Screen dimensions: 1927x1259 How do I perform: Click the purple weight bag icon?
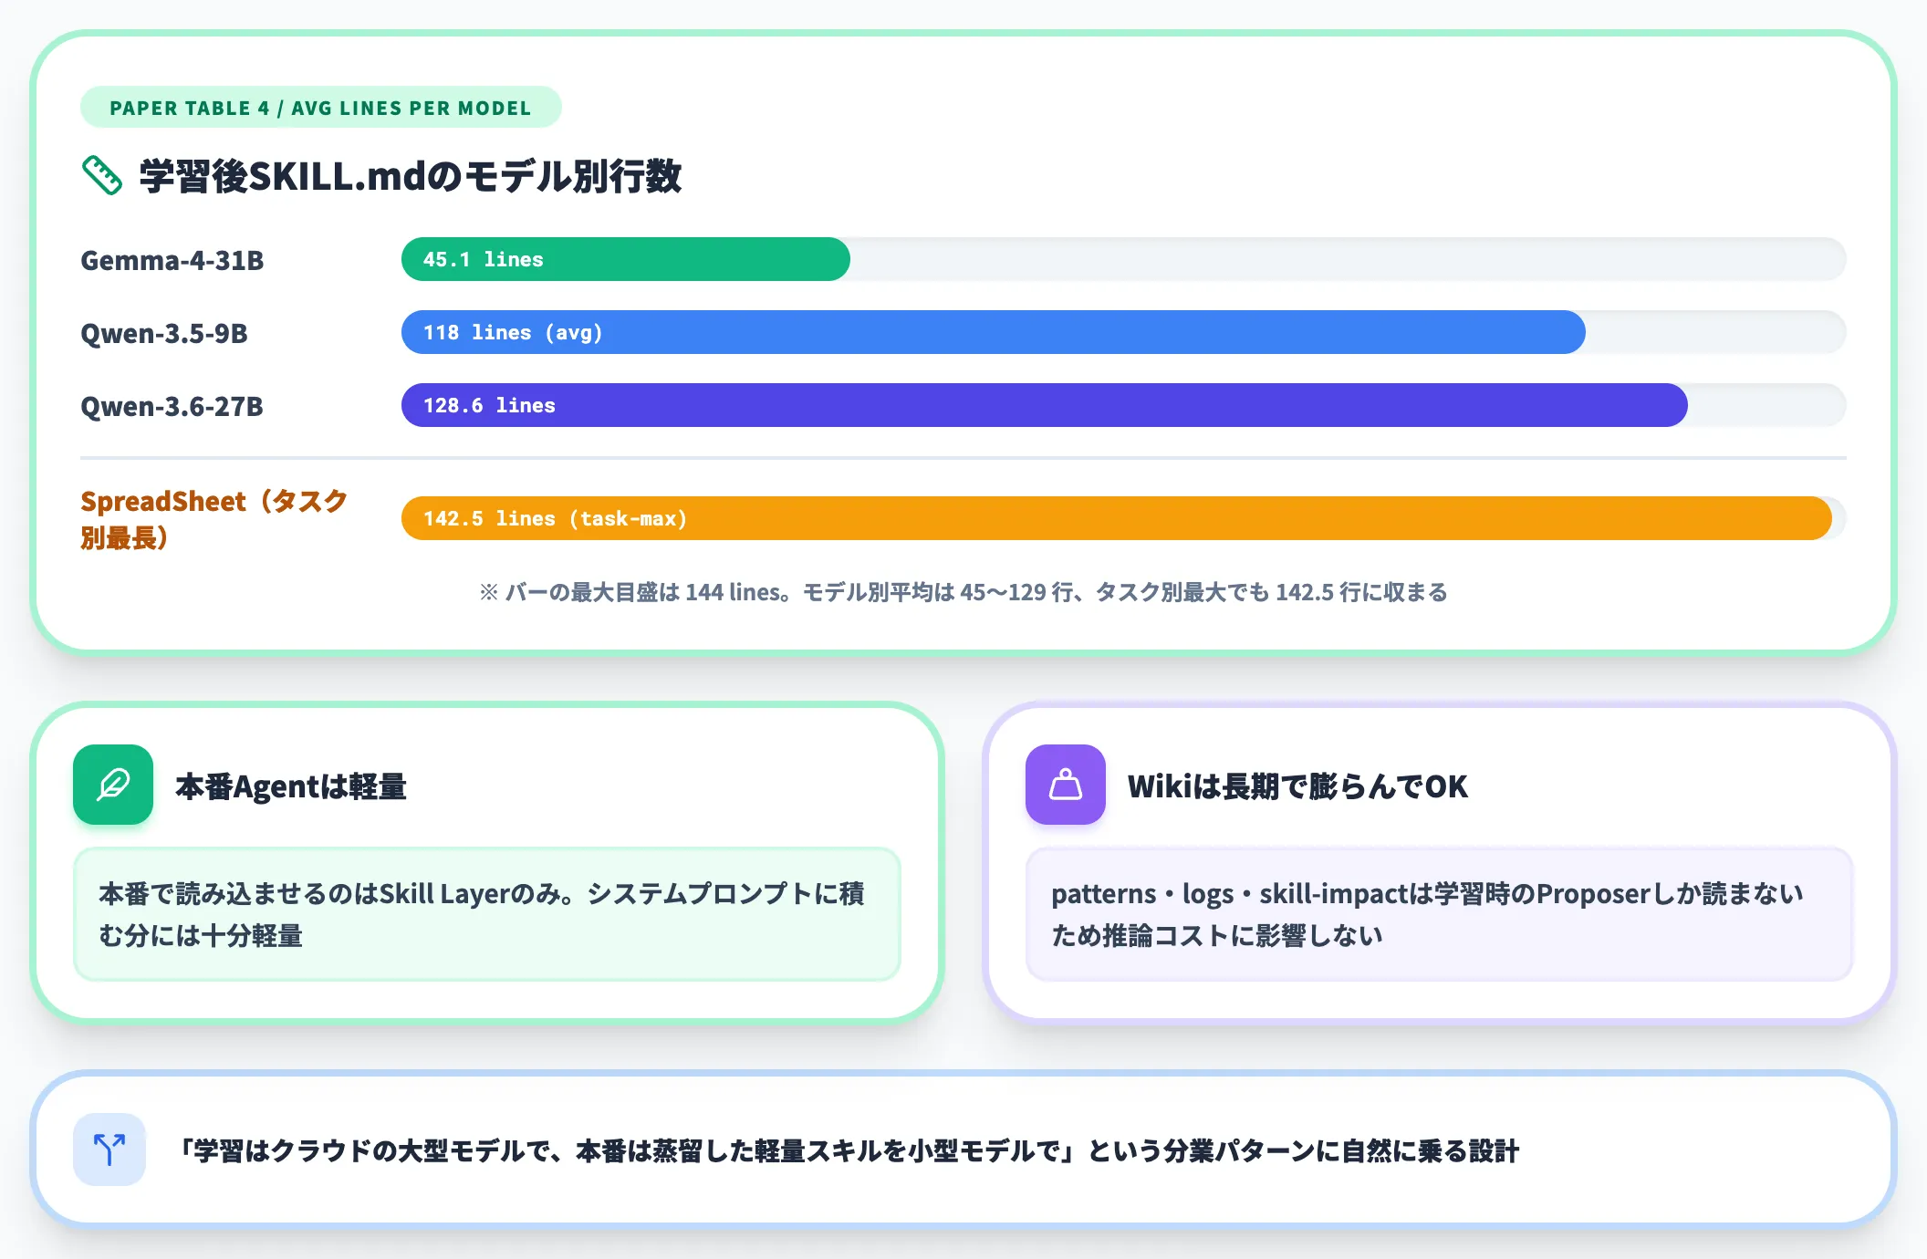click(1065, 785)
